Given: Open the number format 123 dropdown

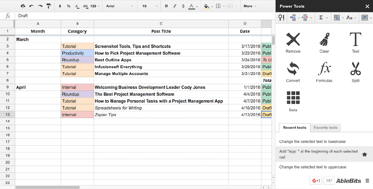Looking at the screenshot, I should [95, 6].
